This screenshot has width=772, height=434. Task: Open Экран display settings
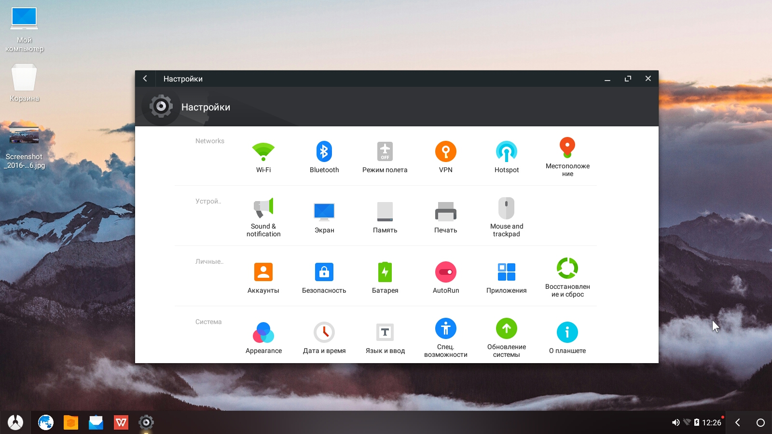[x=324, y=217]
